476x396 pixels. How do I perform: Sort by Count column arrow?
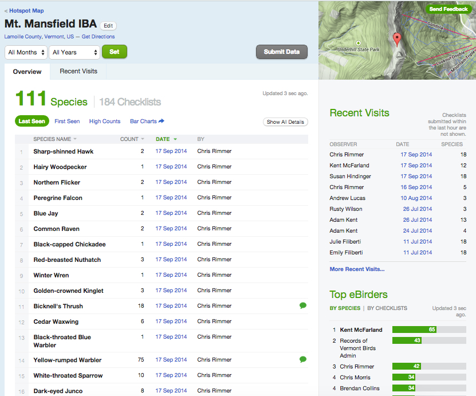(x=143, y=139)
